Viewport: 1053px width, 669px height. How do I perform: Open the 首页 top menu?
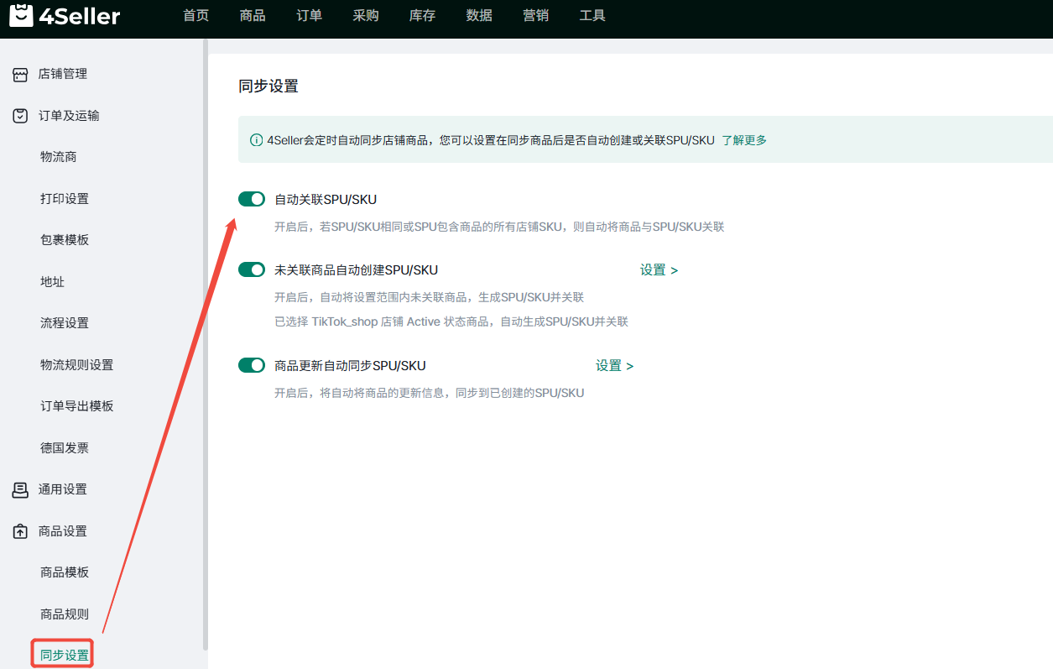(x=196, y=16)
